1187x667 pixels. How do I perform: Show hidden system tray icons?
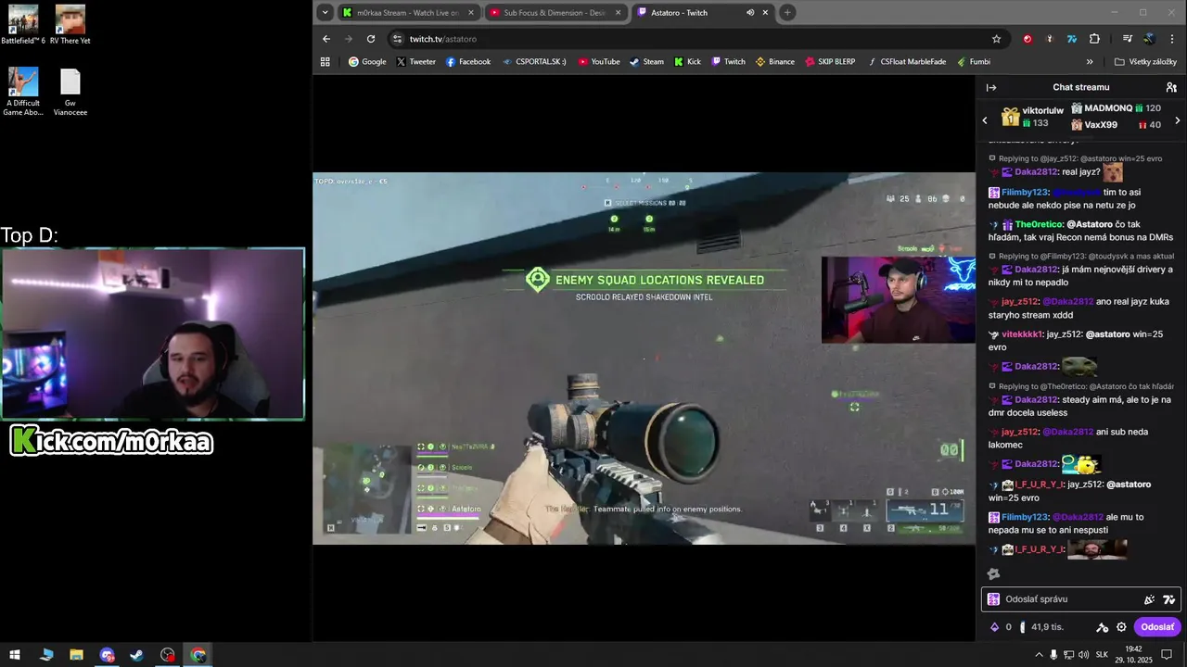tap(1039, 655)
